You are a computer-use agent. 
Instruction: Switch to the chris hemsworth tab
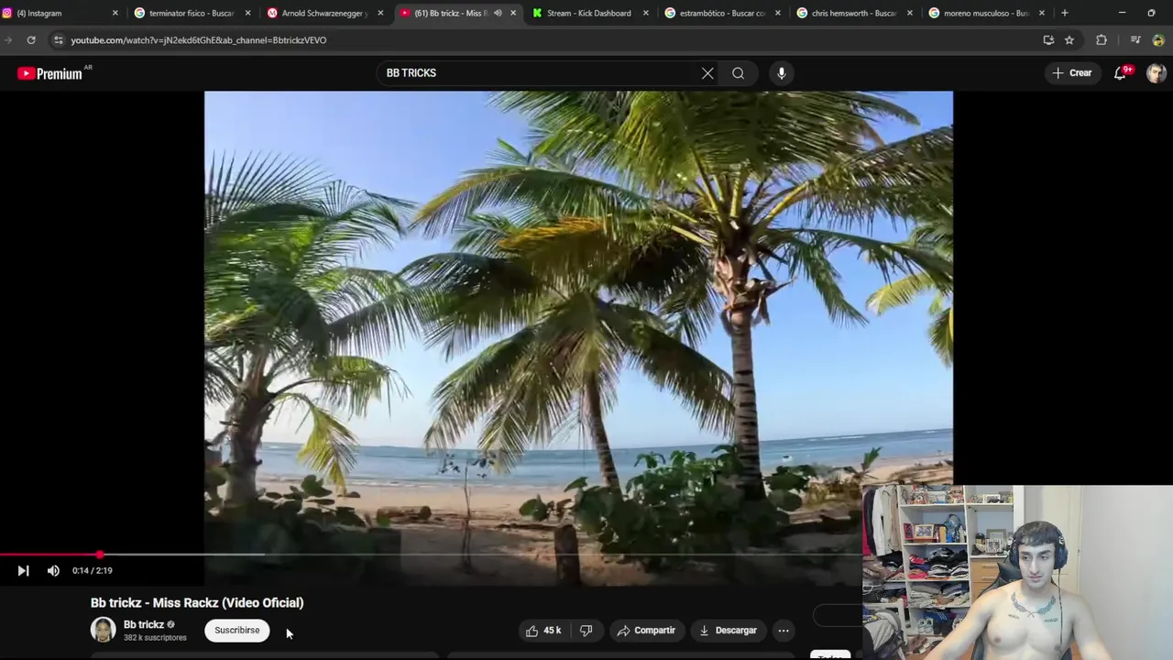pos(852,13)
